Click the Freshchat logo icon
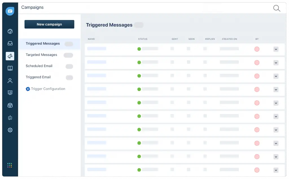Image resolution: width=289 pixels, height=179 pixels. (10, 11)
